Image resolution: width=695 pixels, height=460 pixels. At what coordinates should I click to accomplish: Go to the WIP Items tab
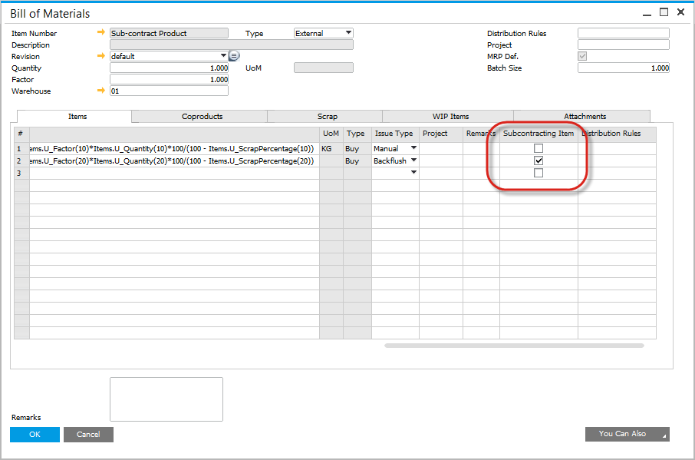[450, 117]
